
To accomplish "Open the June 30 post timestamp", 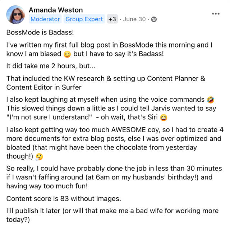I will pyautogui.click(x=134, y=19).
